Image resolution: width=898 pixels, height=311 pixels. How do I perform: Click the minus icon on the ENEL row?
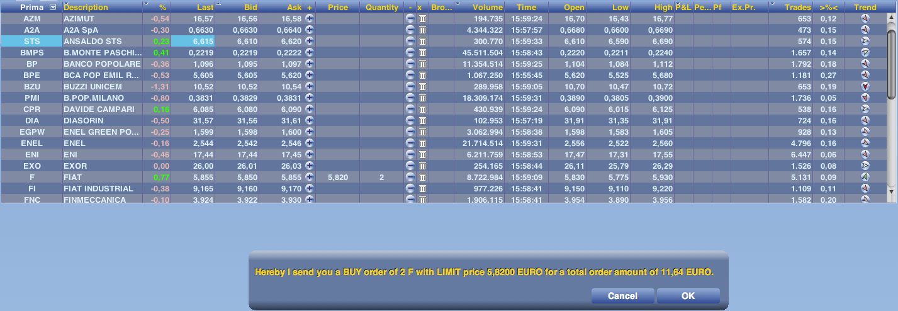tap(410, 144)
